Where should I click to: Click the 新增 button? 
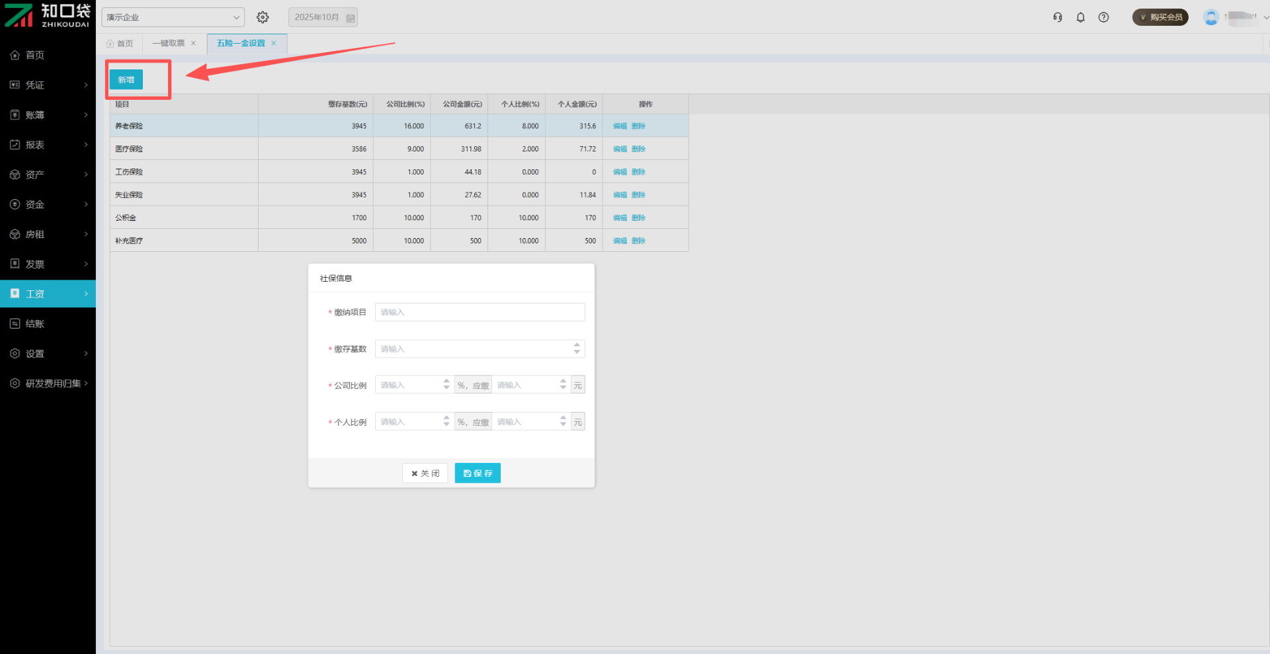point(126,79)
